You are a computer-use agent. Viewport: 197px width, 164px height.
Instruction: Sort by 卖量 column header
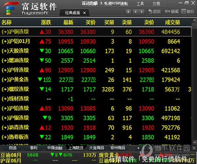127,22
